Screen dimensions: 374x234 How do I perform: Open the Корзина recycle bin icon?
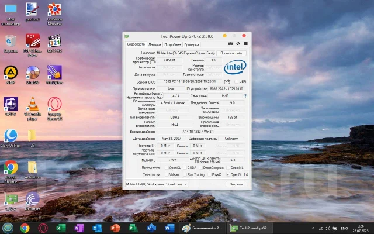click(x=11, y=43)
